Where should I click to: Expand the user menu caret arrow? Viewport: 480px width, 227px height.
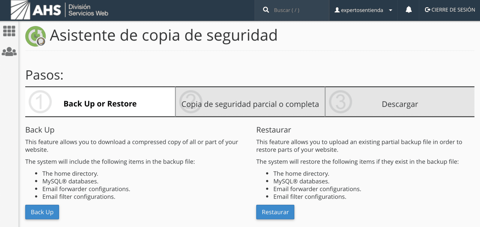pyautogui.click(x=391, y=10)
